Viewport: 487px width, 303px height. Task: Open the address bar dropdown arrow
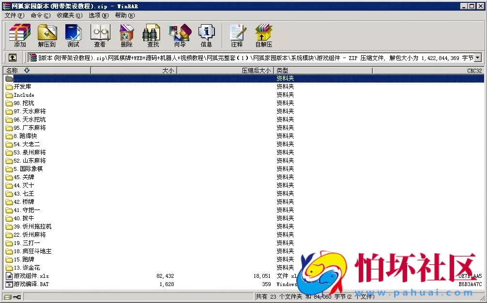click(477, 57)
